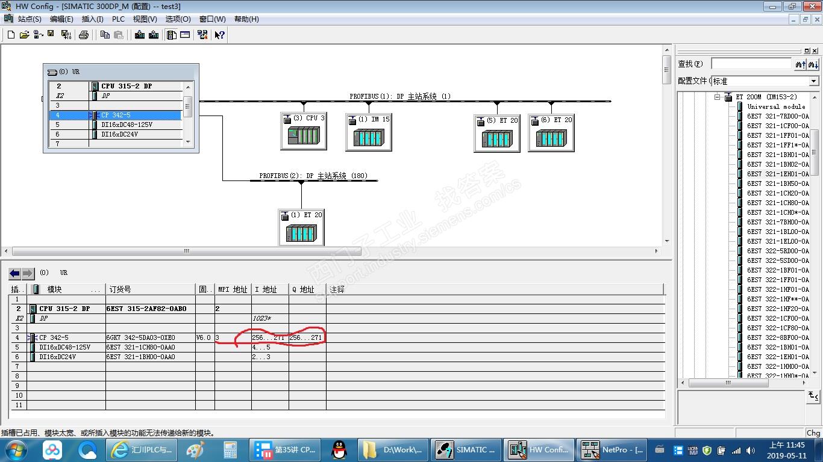This screenshot has width=823, height=462.
Task: Click the PROFIBUS(1) DP master system line label
Action: (x=400, y=96)
